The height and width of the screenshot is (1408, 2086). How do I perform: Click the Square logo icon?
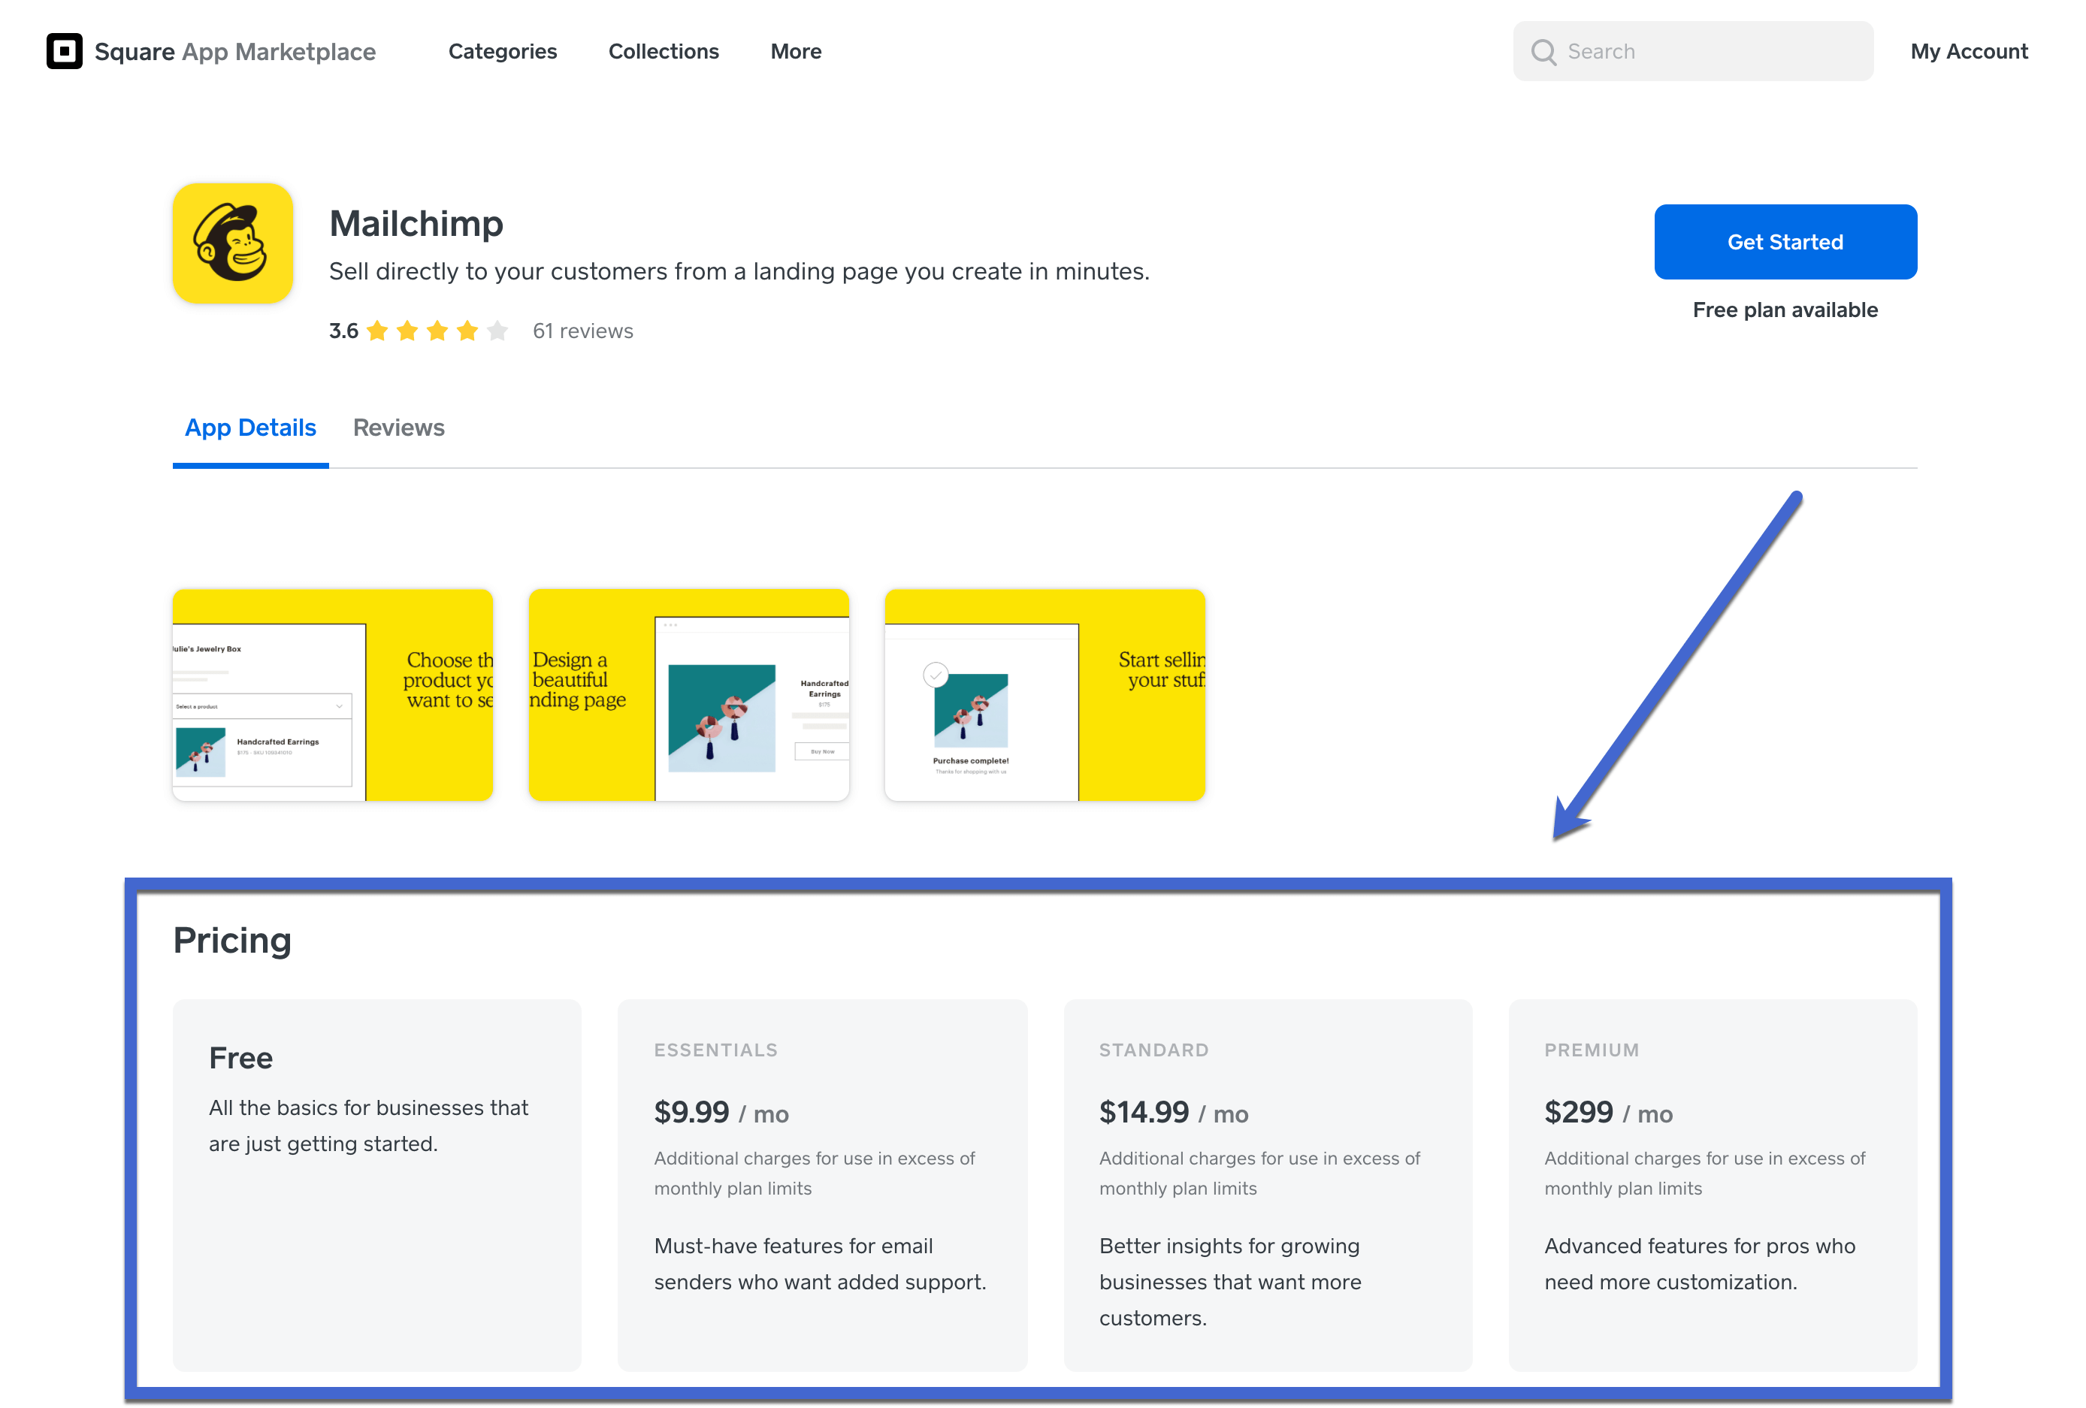tap(64, 51)
